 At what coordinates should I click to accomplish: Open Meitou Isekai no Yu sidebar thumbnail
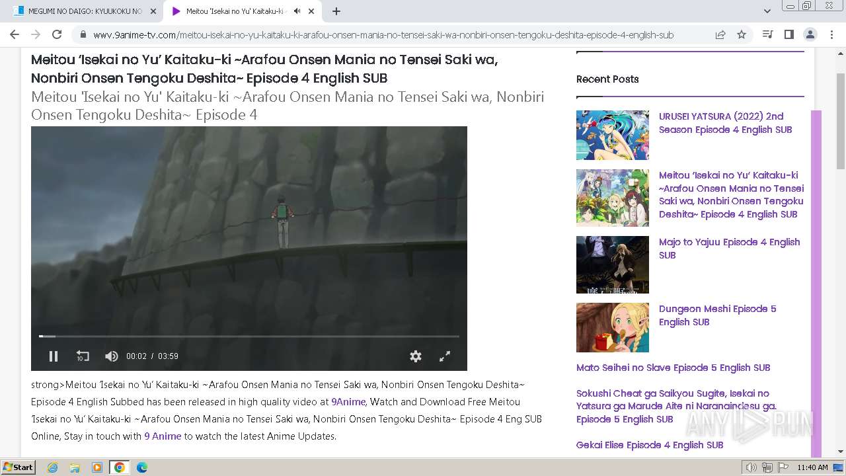tap(613, 198)
